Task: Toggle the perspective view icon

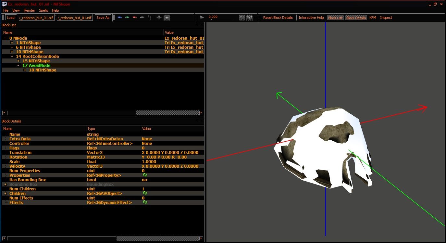Action: click(x=167, y=18)
